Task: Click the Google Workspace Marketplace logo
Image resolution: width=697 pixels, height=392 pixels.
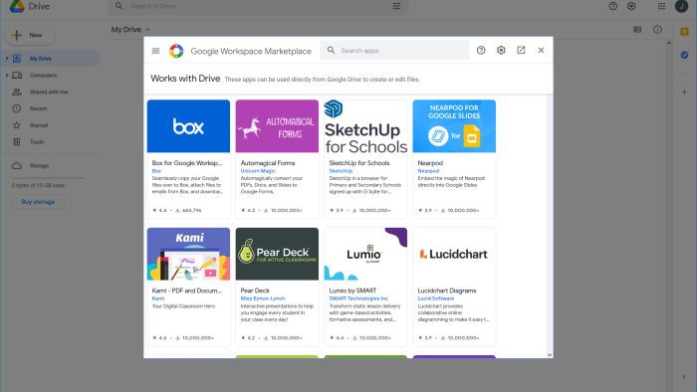Action: (x=176, y=51)
